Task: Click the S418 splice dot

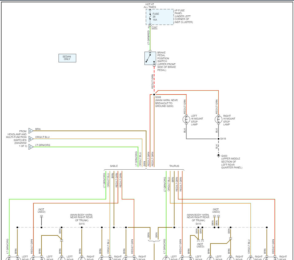Action: tap(218, 139)
